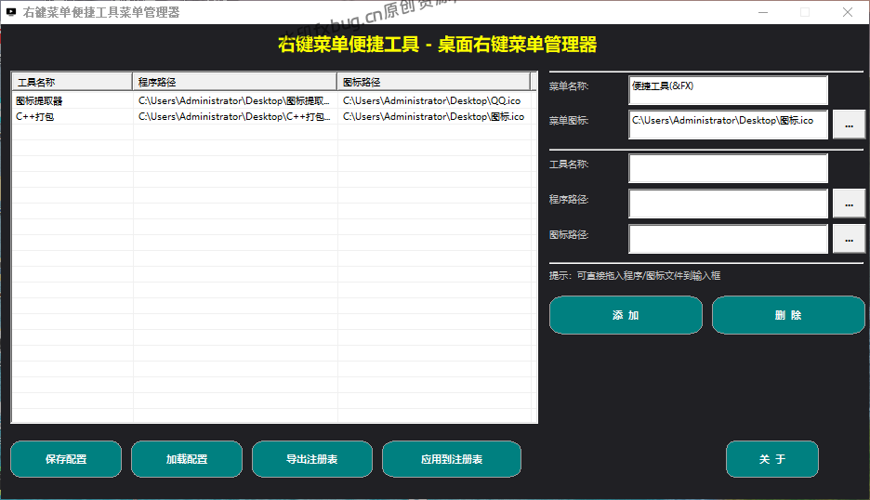Close the 右键菜单便捷工具 window
870x500 pixels.
click(x=848, y=12)
